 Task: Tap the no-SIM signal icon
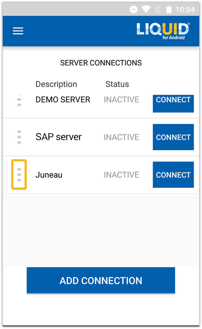tap(158, 10)
